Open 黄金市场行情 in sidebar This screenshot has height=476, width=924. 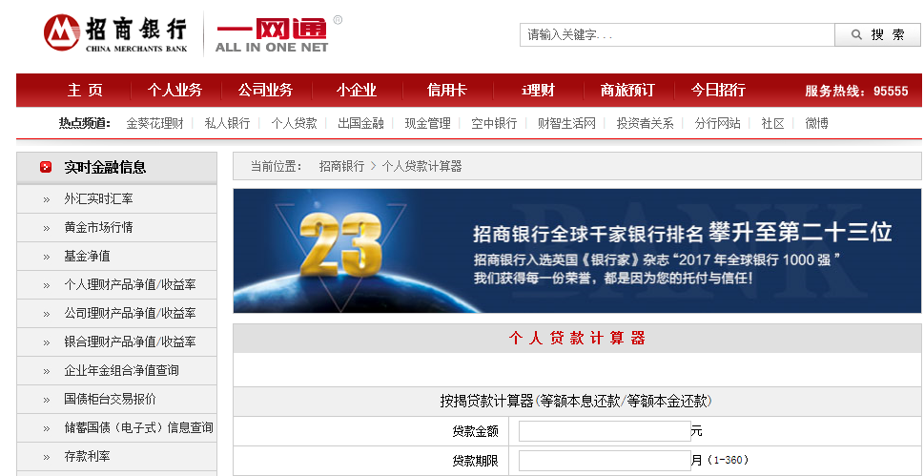[x=98, y=228]
